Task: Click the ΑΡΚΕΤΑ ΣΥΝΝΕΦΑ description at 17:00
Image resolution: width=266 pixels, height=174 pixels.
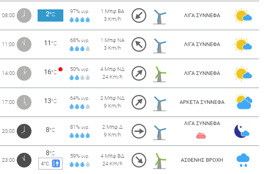Action: tap(202, 102)
